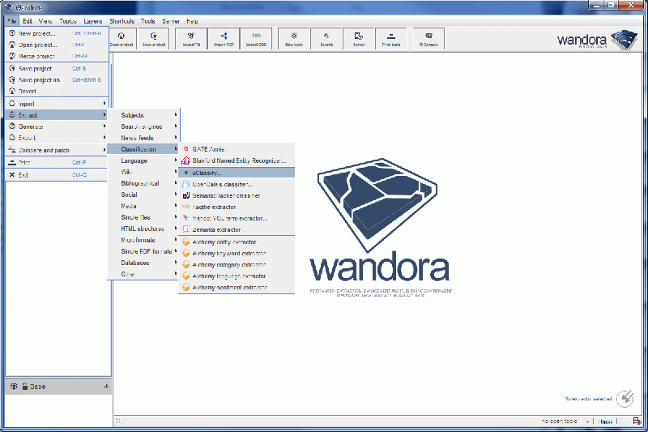Choose Stanford Named Entity Recognizer menu item
This screenshot has height=432, width=648.
coord(237,161)
